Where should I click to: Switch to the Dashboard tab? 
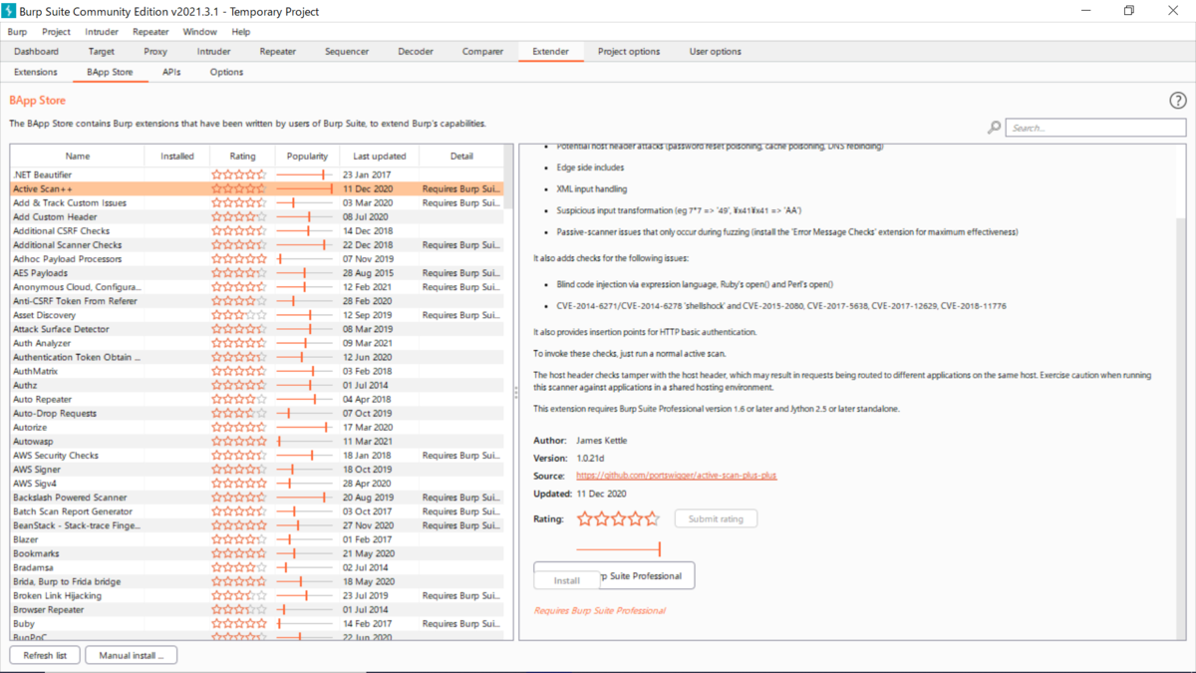(x=36, y=52)
